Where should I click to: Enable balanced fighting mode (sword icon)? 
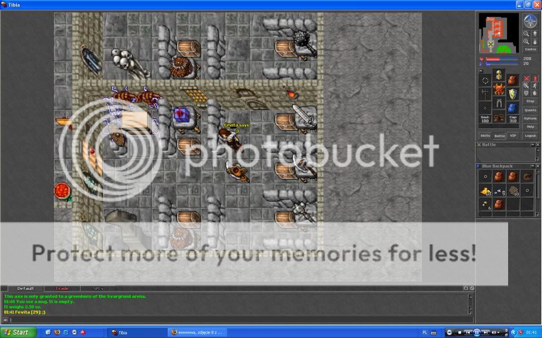526,86
